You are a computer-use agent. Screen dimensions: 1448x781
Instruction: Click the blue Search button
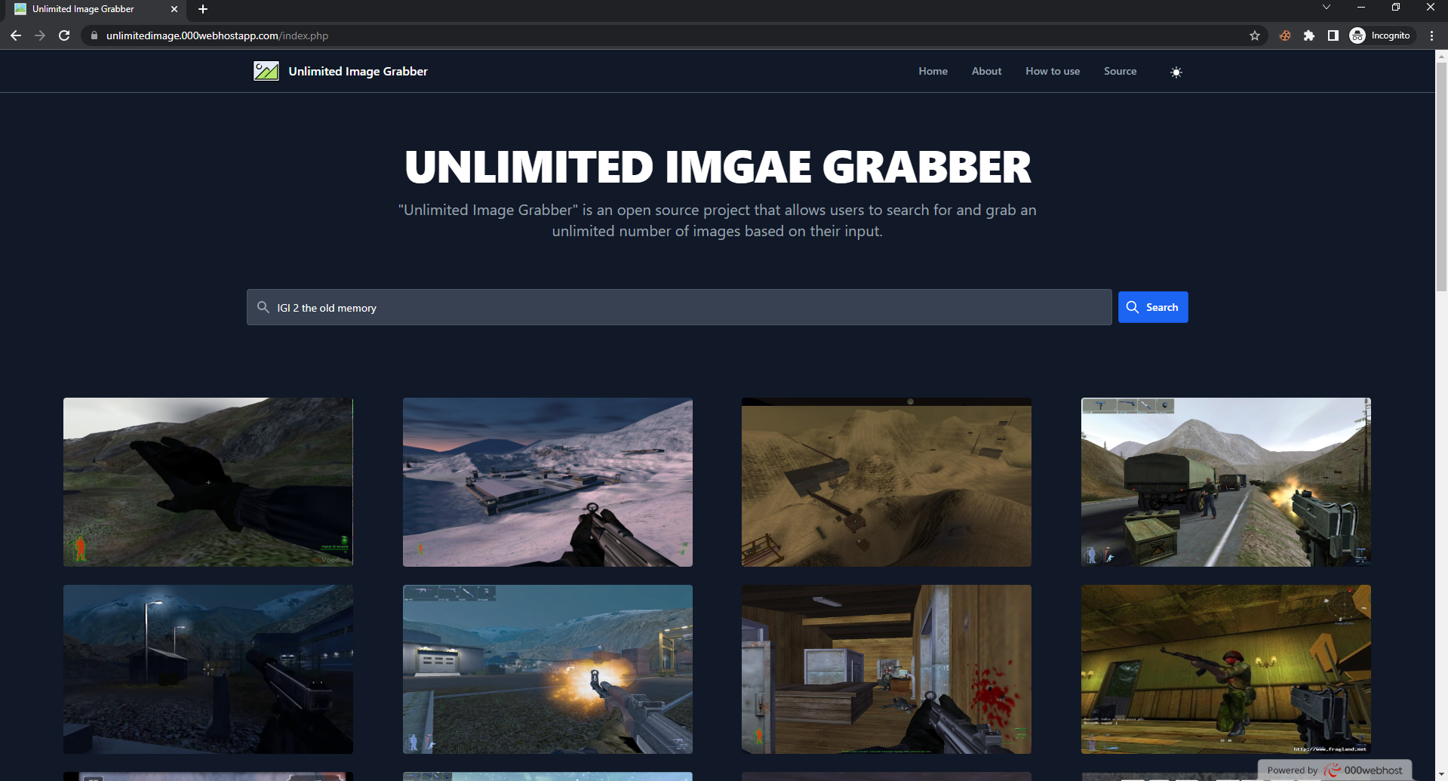coord(1152,307)
